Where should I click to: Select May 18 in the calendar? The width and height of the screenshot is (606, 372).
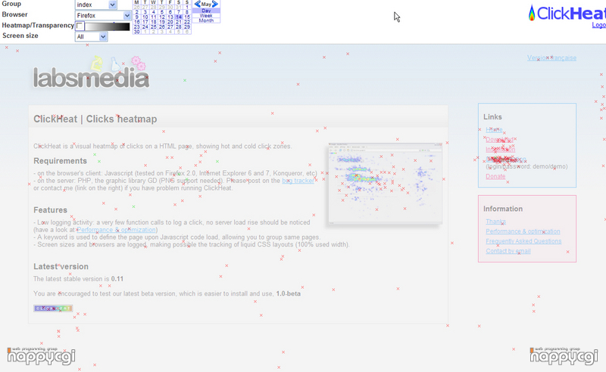[x=154, y=22]
